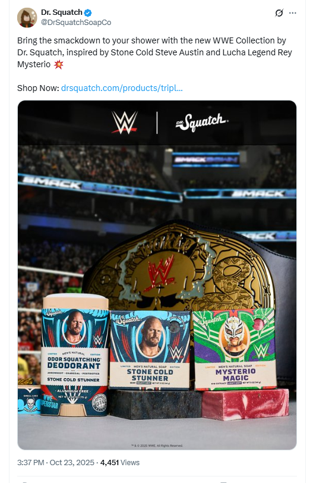Screen dimensions: 313x483
Task: Open the three-dot more options menu
Action: coord(293,13)
